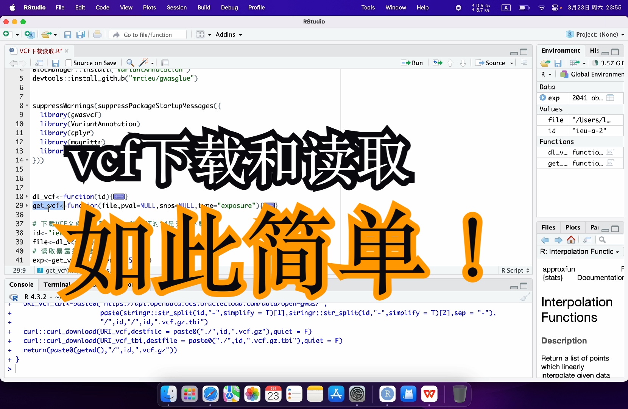Enable Source on Save
The height and width of the screenshot is (409, 628).
coord(69,63)
